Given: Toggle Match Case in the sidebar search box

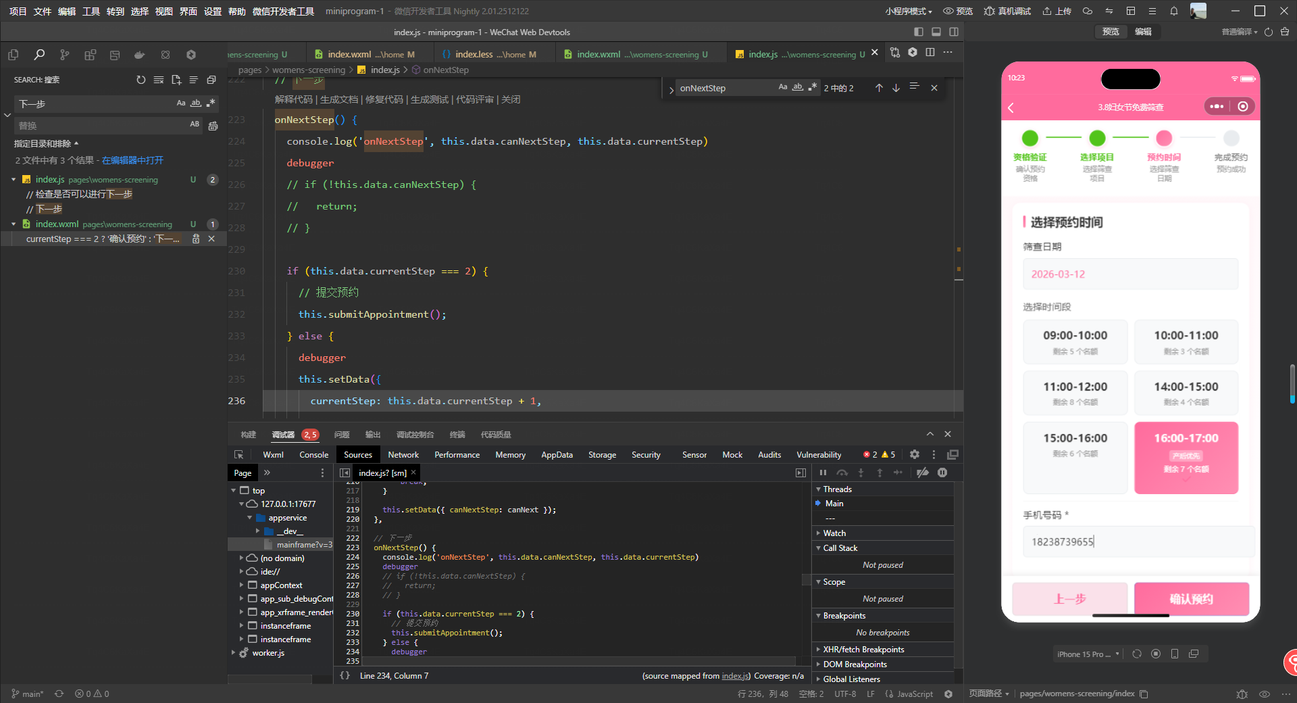Looking at the screenshot, I should click(180, 103).
